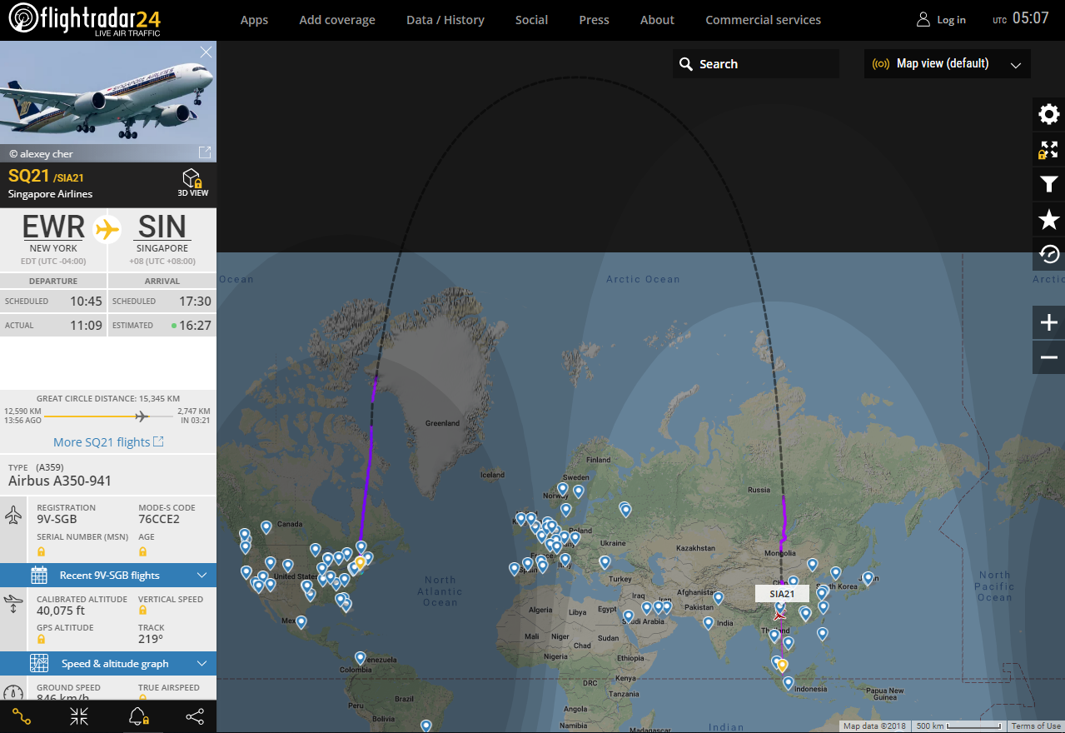
Task: Click the Log in button
Action: click(x=942, y=20)
